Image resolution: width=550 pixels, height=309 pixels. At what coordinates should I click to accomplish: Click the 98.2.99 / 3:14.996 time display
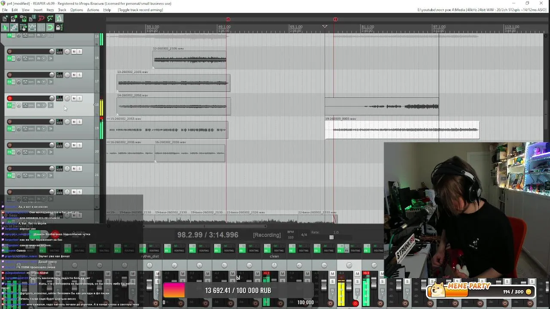pos(208,235)
